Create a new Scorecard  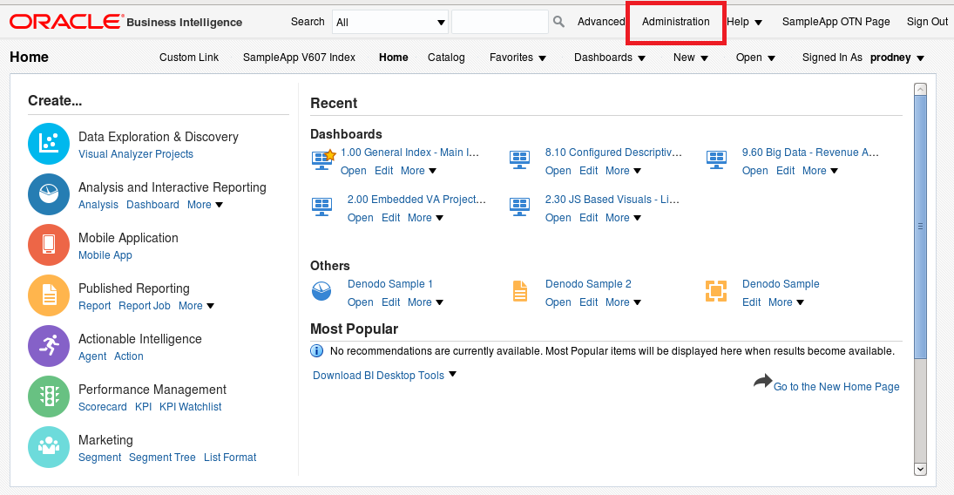103,407
